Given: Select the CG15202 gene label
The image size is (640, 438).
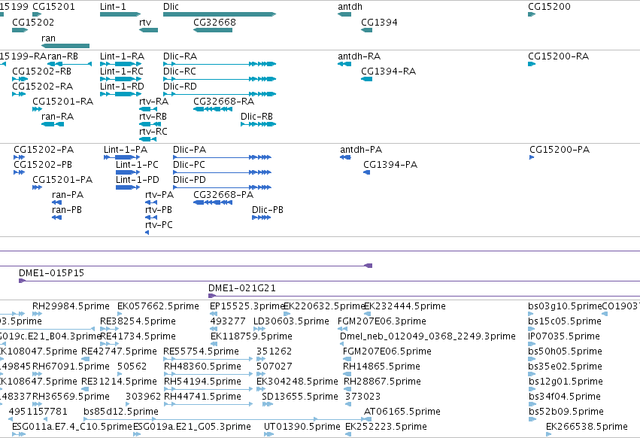Looking at the screenshot, I should point(33,22).
